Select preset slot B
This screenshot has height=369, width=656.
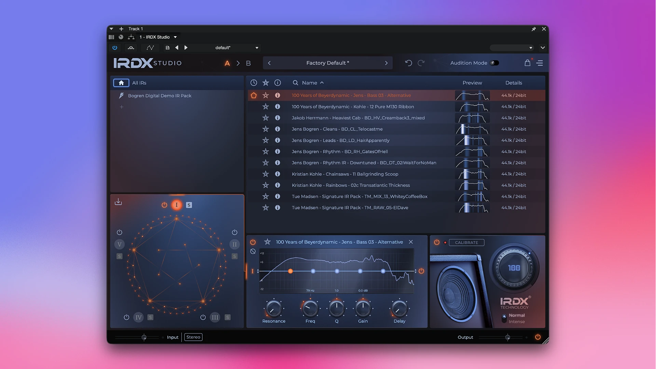tap(248, 63)
